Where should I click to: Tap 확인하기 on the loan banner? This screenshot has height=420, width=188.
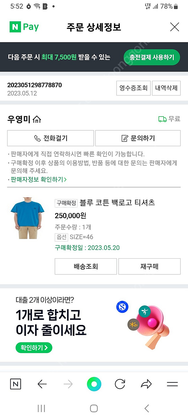click(x=34, y=348)
